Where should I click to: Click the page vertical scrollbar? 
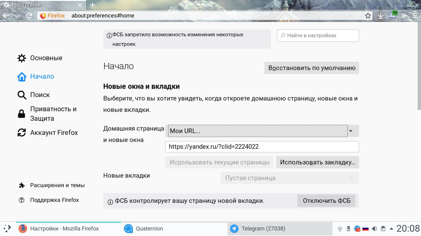pyautogui.click(x=419, y=66)
